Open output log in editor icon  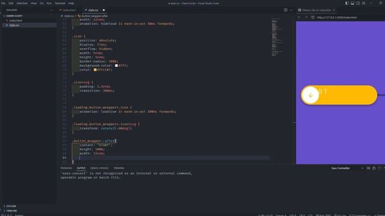coord(380,168)
